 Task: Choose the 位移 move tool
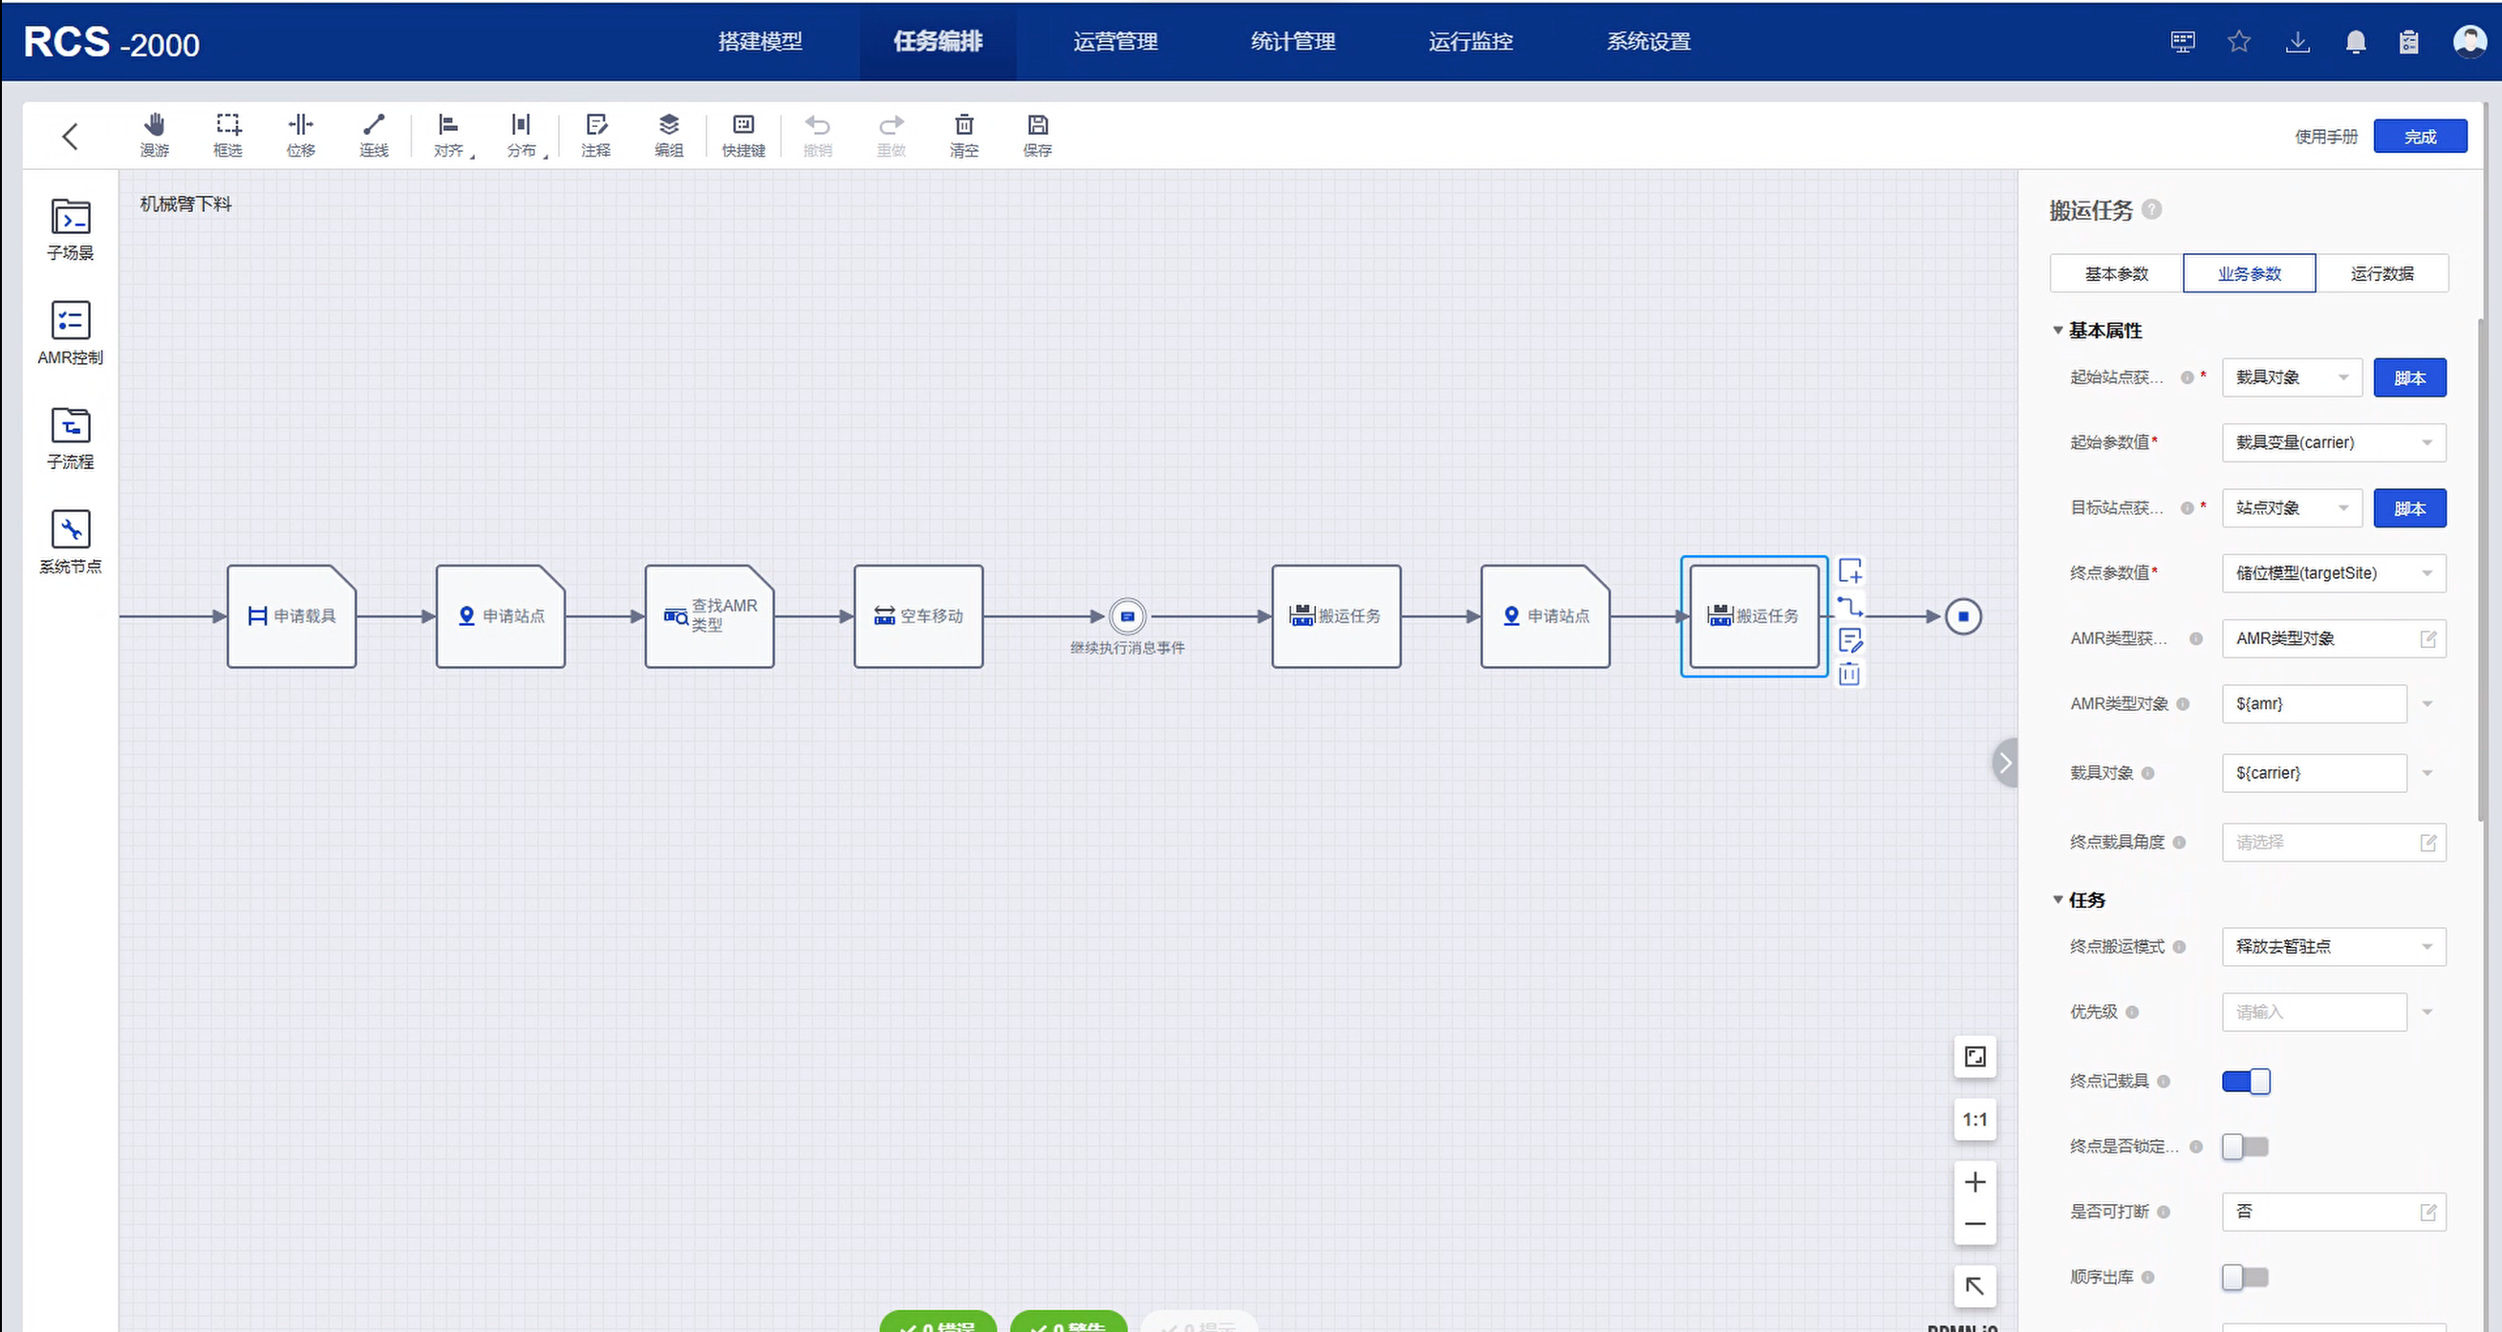[x=301, y=135]
